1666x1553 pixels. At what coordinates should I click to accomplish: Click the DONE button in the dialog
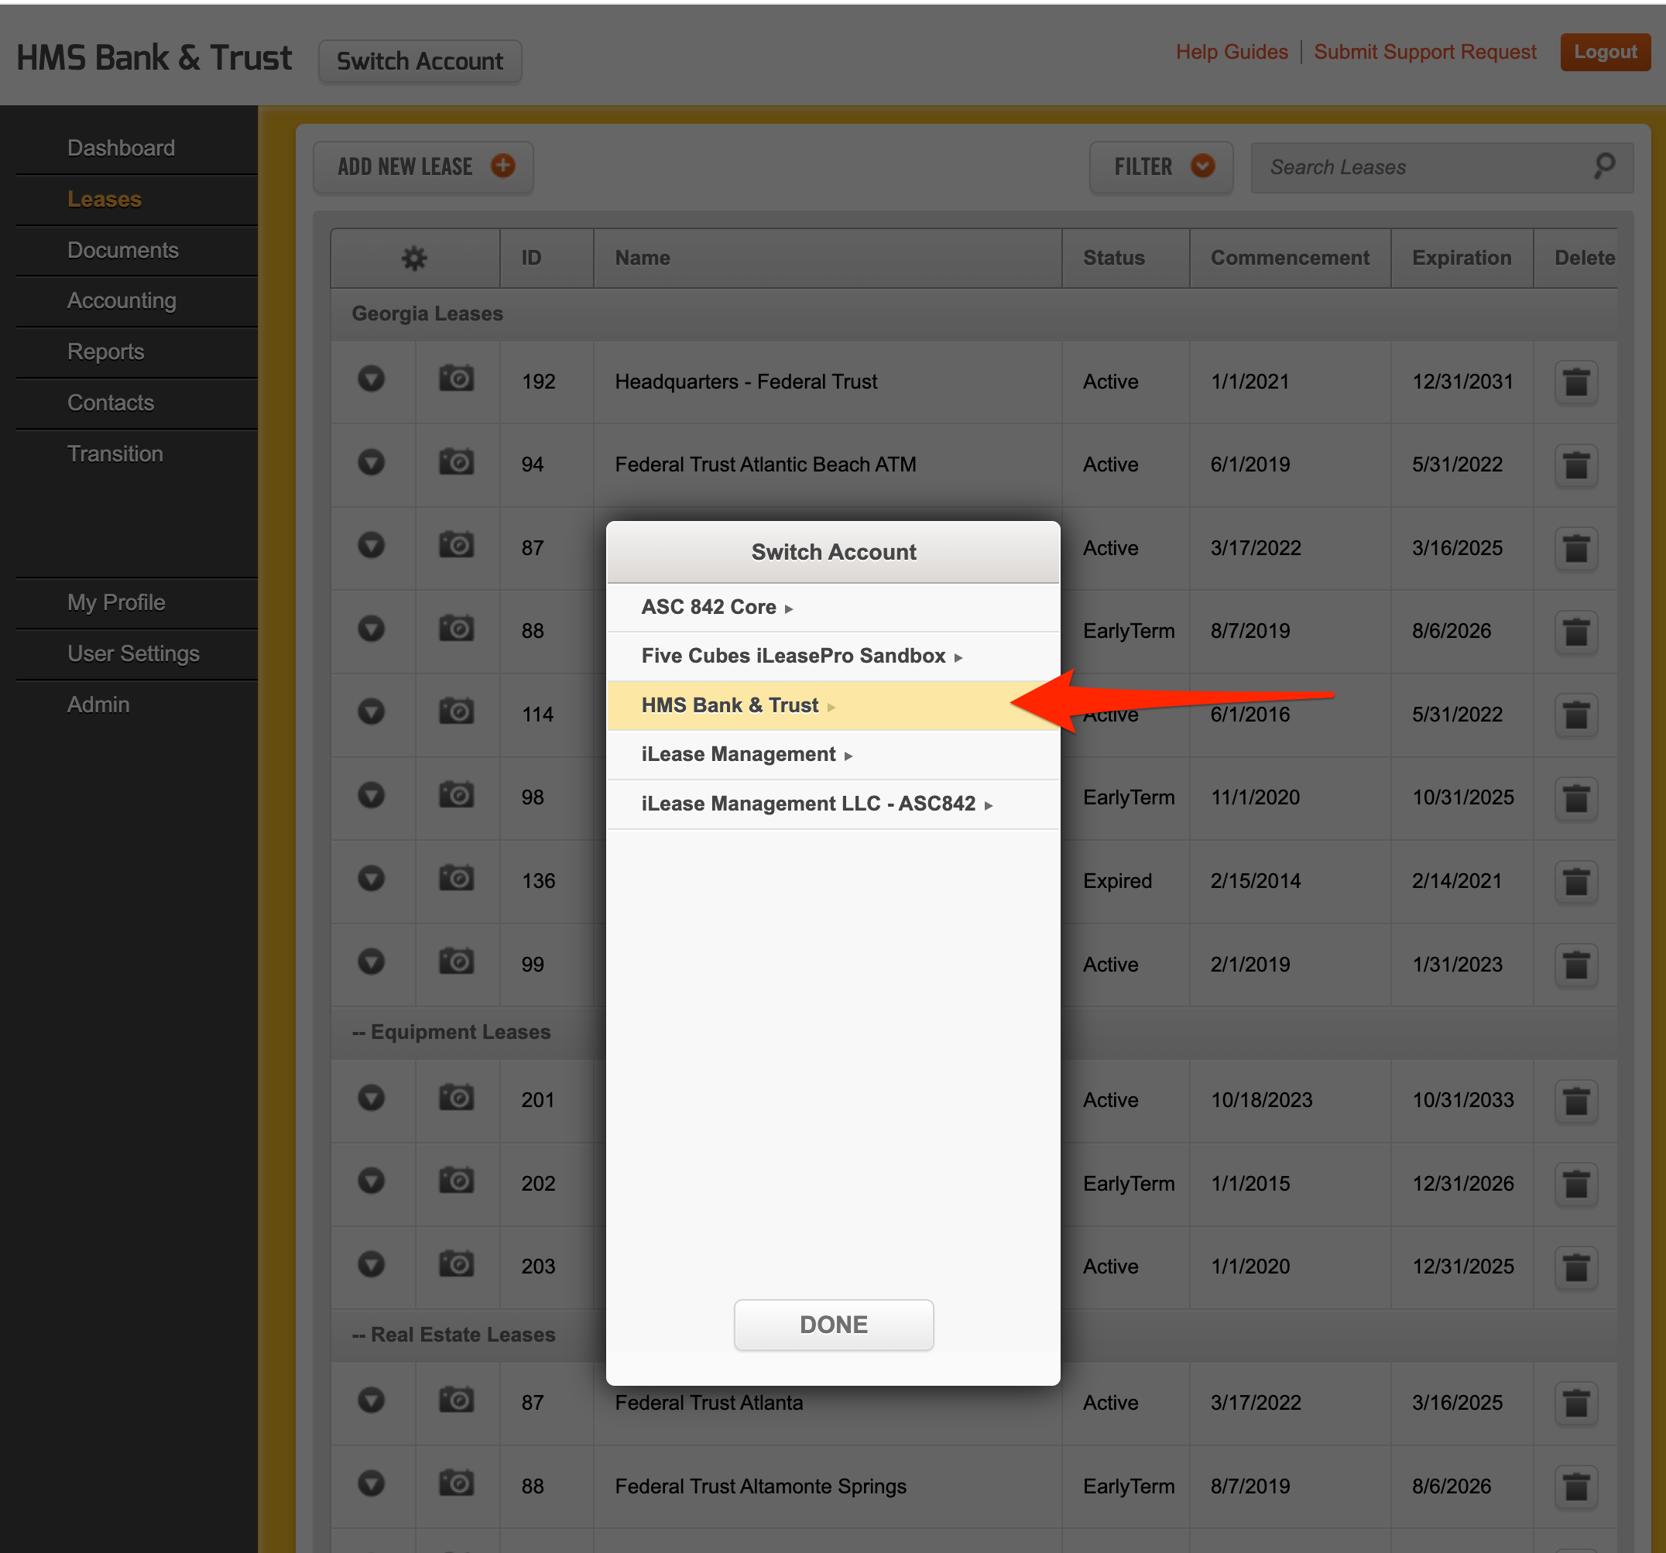click(x=833, y=1324)
